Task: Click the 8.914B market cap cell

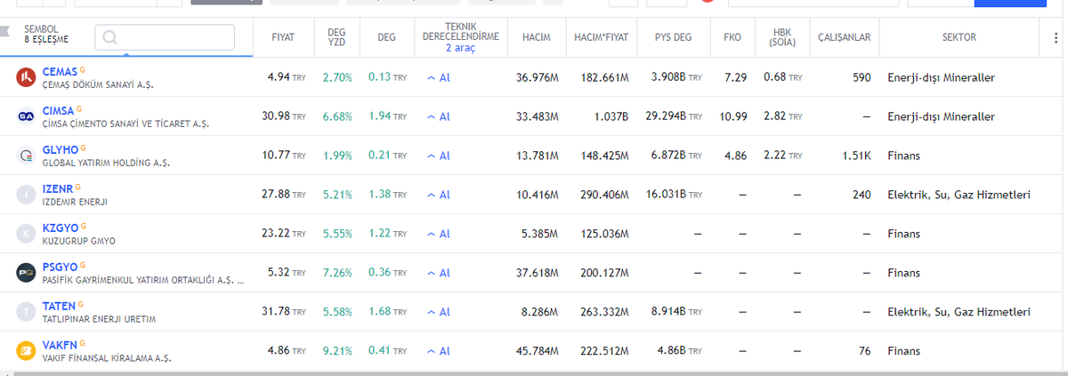Action: [x=676, y=312]
